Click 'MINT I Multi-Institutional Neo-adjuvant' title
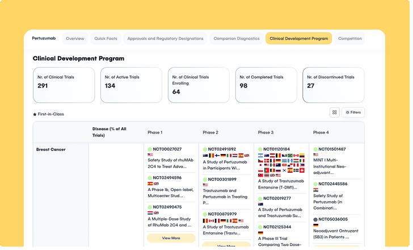This screenshot has height=250, width=413. point(330,166)
